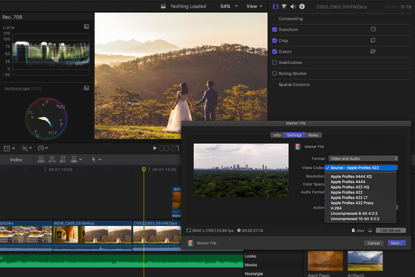Choose Apple ProRes 422 HQ codec
Viewport: 415px width, 277px height.
[361, 187]
